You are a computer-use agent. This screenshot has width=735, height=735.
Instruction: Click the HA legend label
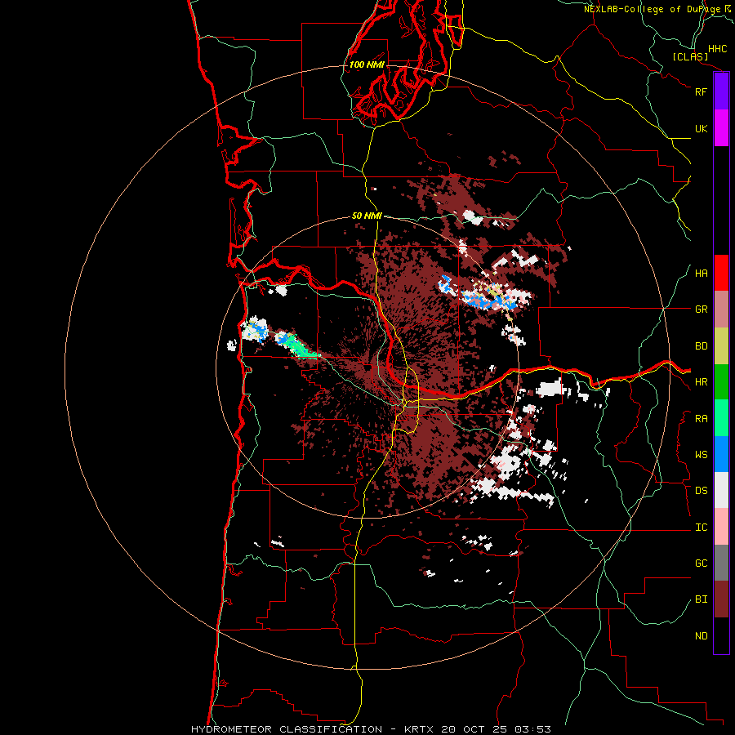pos(701,274)
